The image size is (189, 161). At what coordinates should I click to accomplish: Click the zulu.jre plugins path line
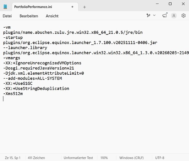point(73,33)
